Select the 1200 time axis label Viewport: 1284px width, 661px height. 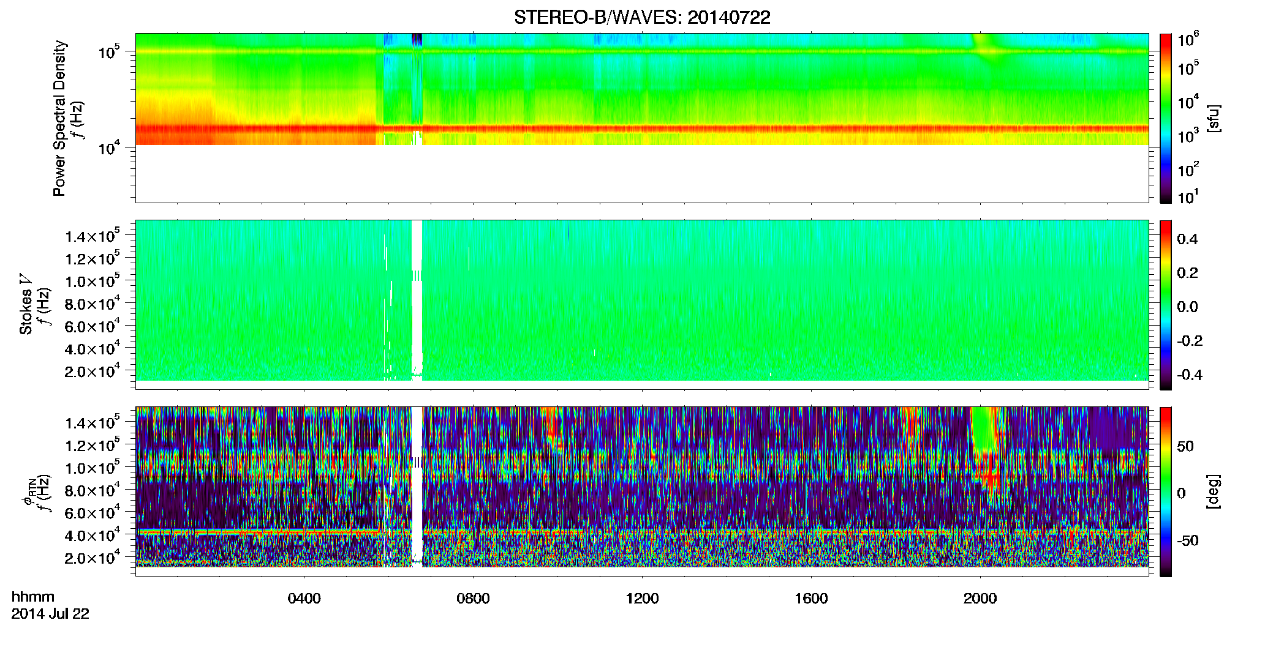(642, 599)
